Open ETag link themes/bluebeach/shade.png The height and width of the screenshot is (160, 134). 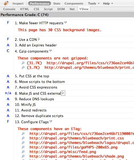(77, 156)
